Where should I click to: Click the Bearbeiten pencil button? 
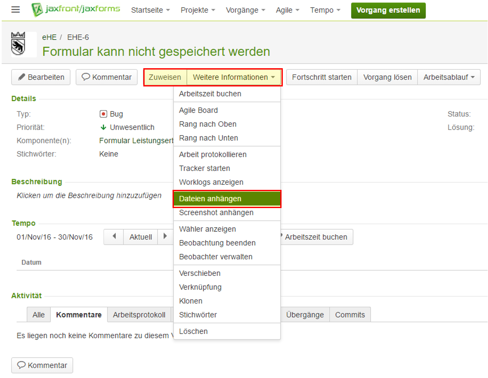[41, 77]
